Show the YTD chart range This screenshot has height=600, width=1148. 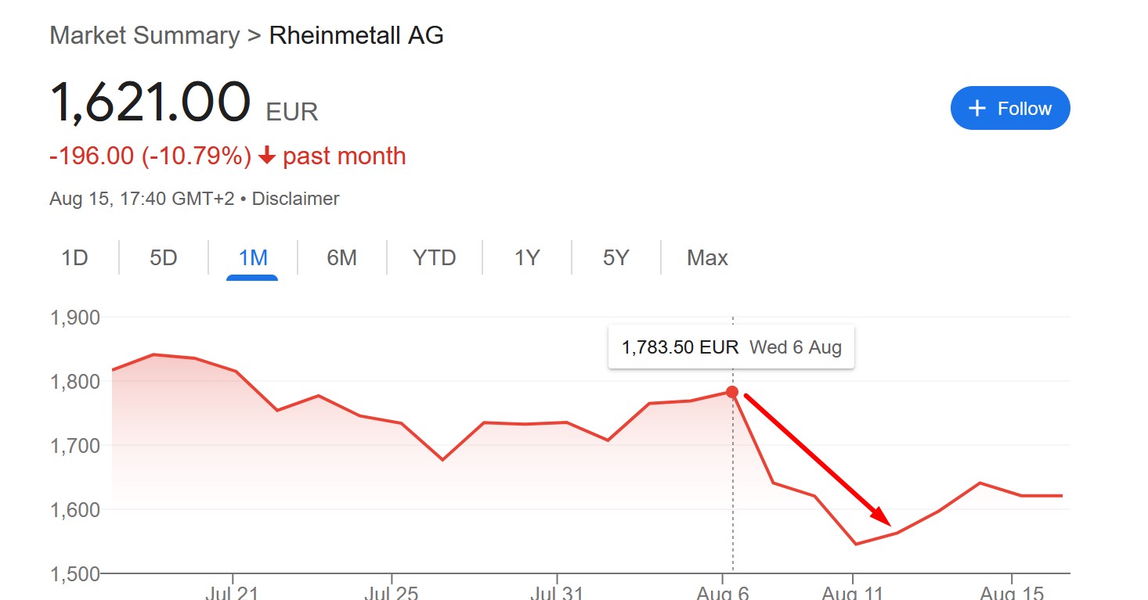coord(434,257)
